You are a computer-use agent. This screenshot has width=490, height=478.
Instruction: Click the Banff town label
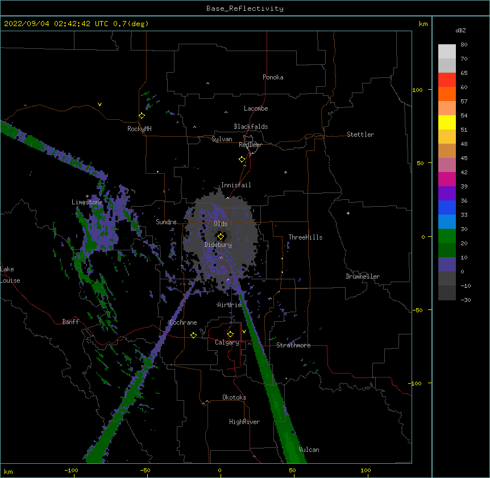(70, 322)
